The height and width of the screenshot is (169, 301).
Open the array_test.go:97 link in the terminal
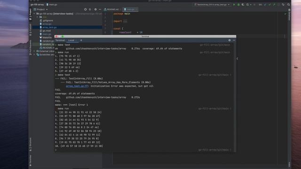[77, 86]
